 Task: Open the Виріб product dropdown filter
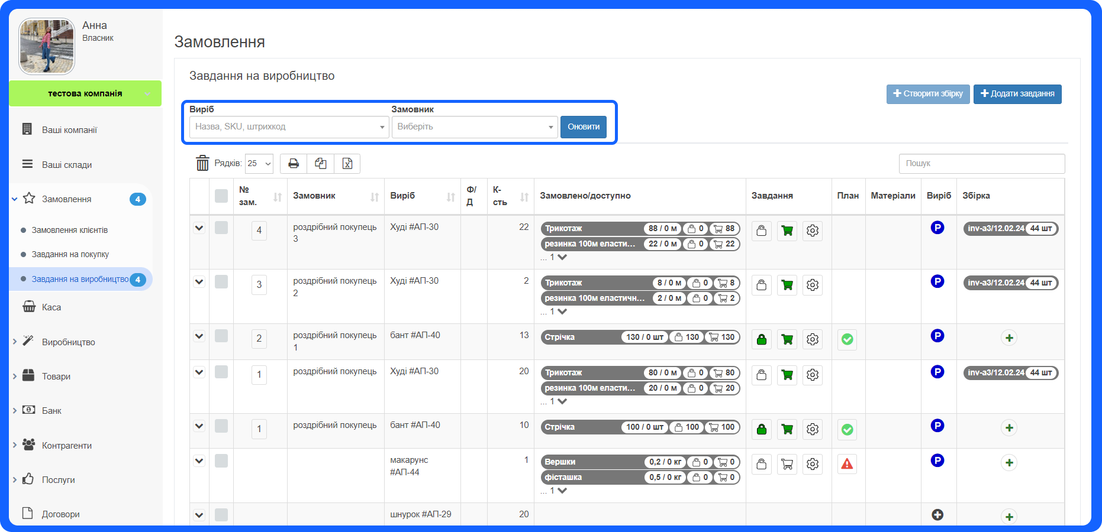click(289, 127)
